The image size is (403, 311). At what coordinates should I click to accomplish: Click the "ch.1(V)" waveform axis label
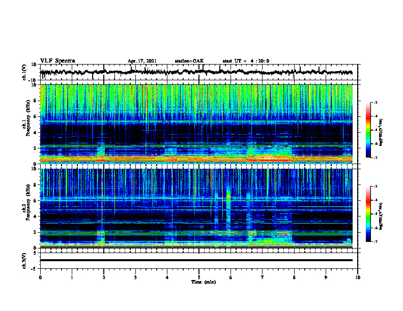point(24,72)
